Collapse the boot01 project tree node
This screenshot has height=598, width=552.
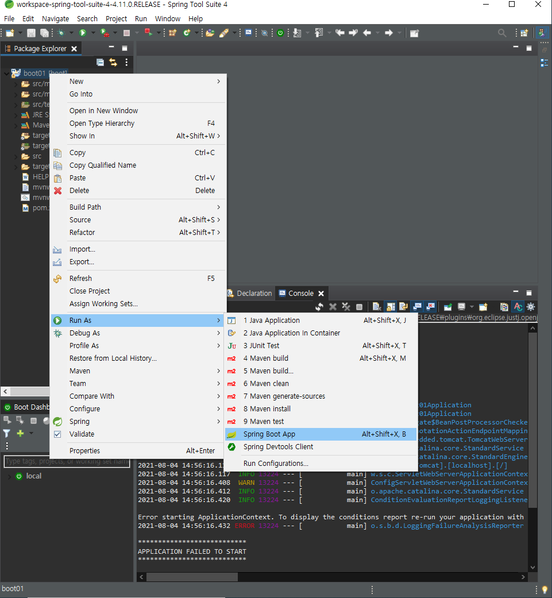[6, 73]
